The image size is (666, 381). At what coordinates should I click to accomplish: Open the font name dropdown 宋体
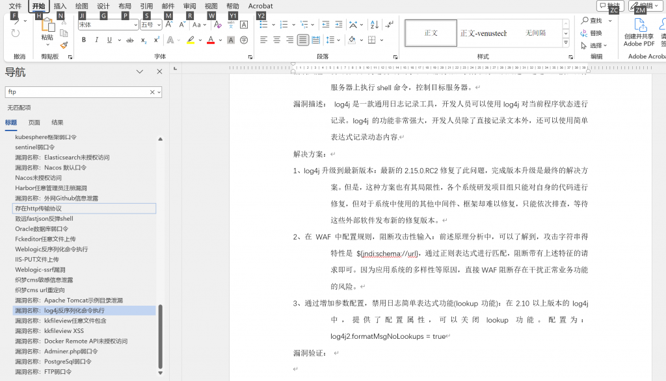135,25
